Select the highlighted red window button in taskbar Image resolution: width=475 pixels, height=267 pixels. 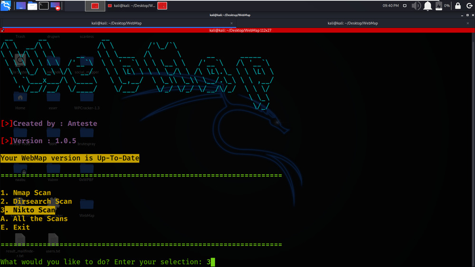(95, 6)
